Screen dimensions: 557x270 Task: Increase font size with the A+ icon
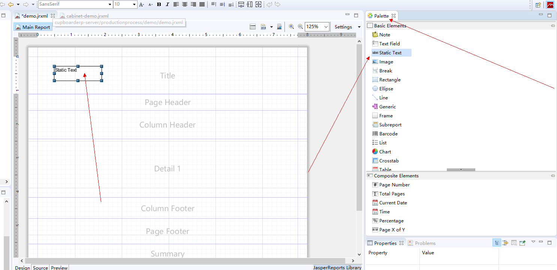141,4
